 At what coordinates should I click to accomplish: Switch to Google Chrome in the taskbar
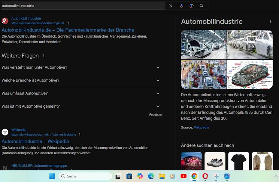point(194,176)
